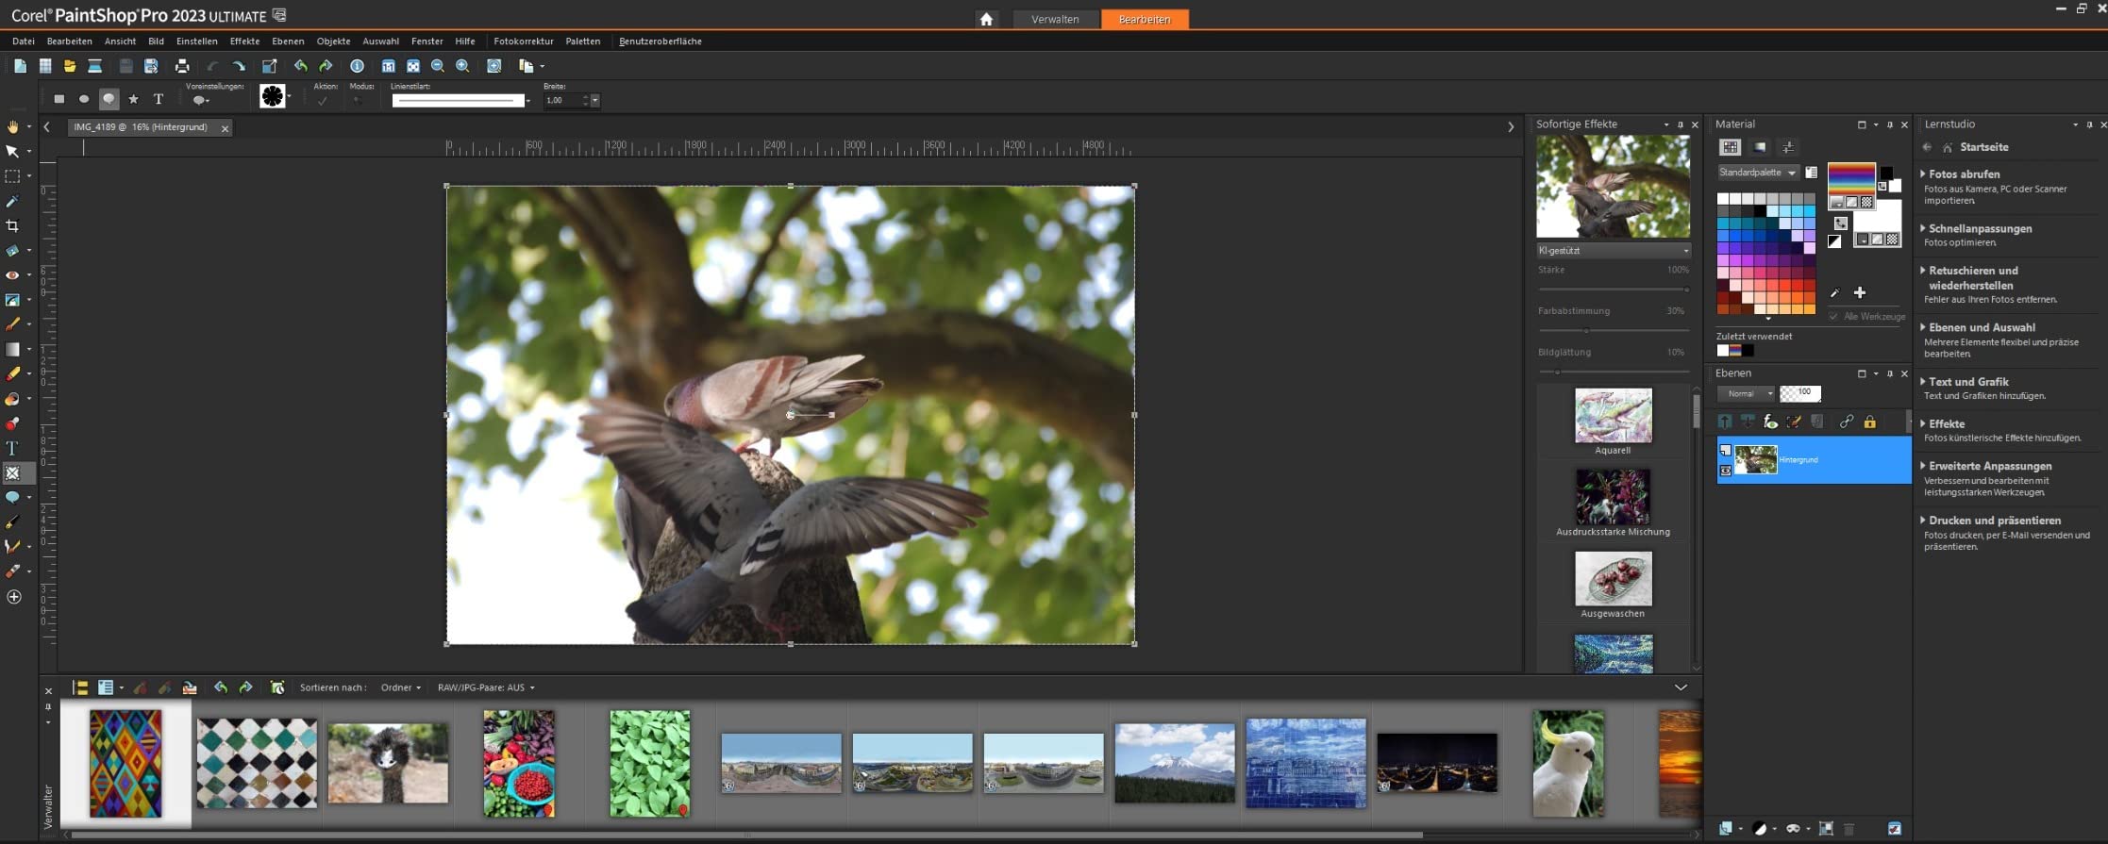Open the Standardpalette dropdown
The width and height of the screenshot is (2108, 844).
pyautogui.click(x=1758, y=173)
